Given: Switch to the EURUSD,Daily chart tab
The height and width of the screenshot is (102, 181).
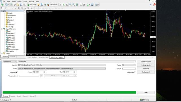Looking at the screenshot, I should point(44,57).
